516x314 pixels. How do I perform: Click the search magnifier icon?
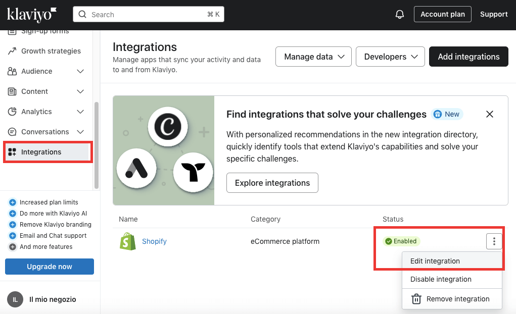pyautogui.click(x=82, y=15)
